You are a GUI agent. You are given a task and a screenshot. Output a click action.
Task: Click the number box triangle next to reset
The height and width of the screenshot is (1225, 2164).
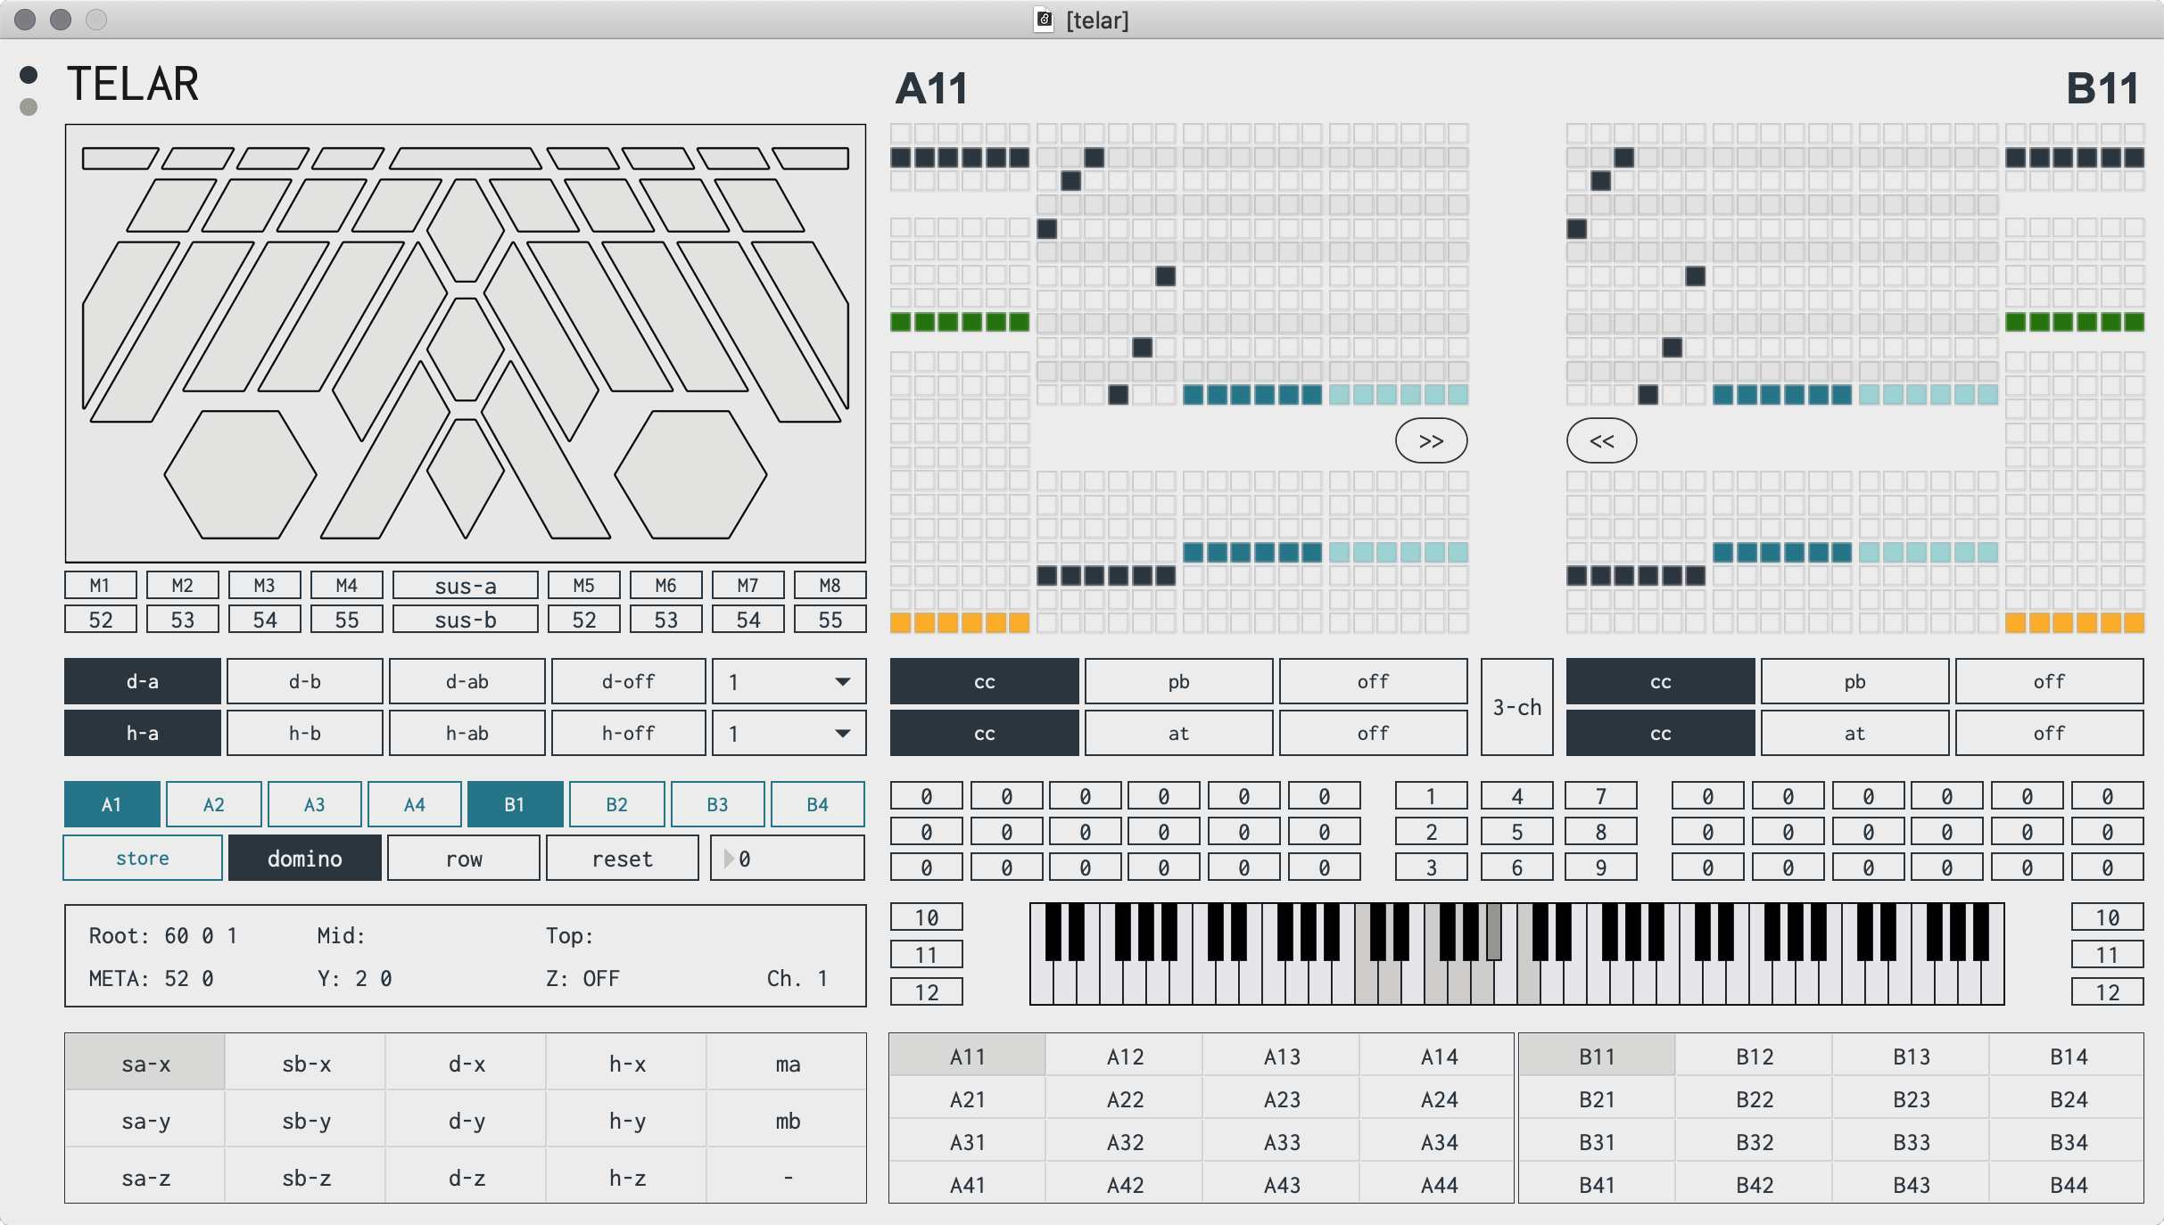click(x=729, y=859)
